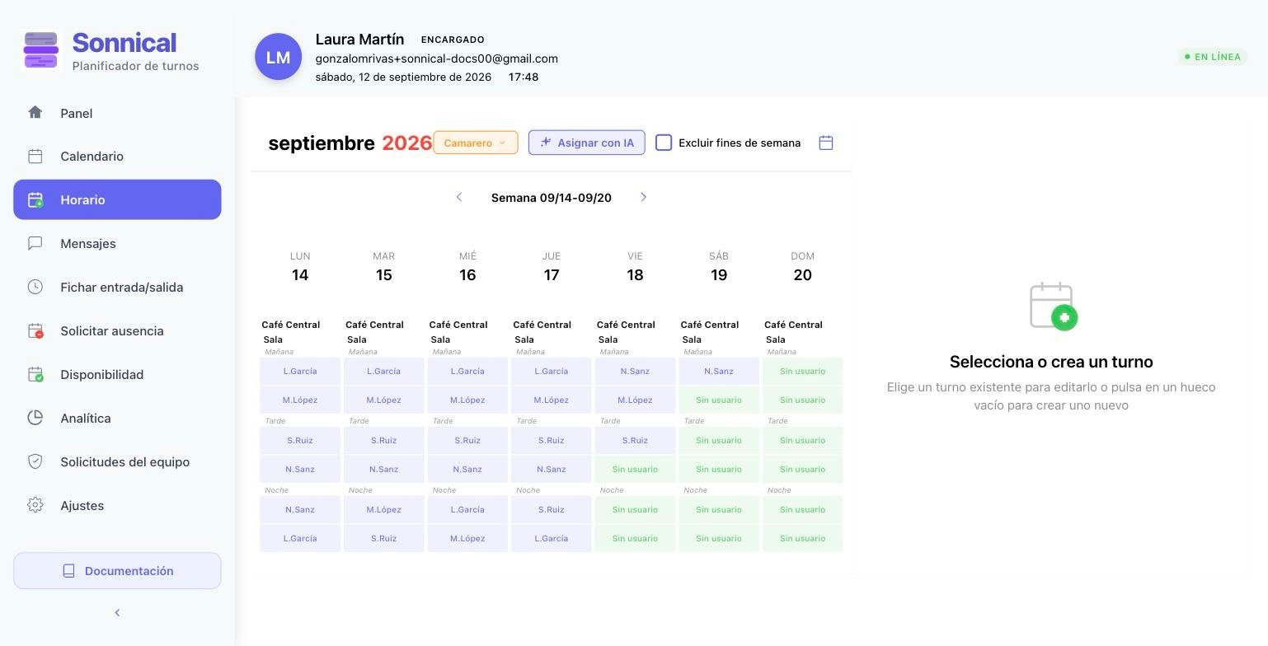Open the Documentación button
Image resolution: width=1268 pixels, height=646 pixels.
(117, 571)
